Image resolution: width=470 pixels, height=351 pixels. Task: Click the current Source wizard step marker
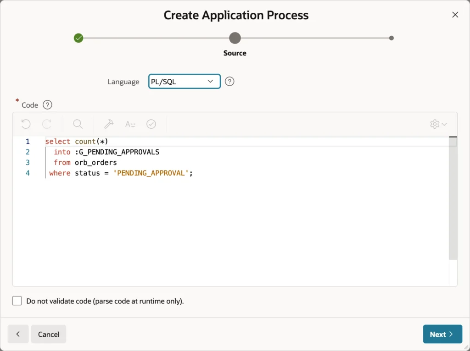[235, 38]
